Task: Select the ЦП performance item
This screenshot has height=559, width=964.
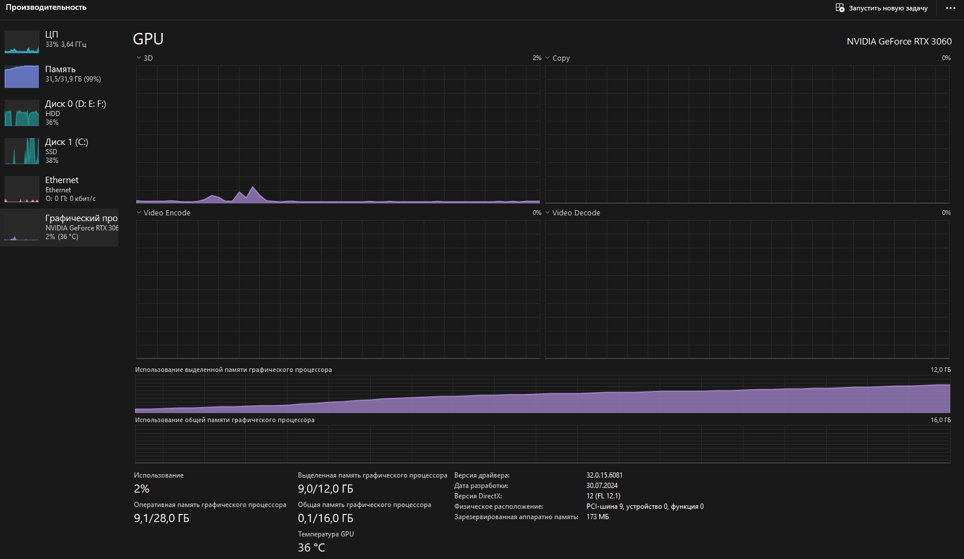Action: [x=59, y=42]
